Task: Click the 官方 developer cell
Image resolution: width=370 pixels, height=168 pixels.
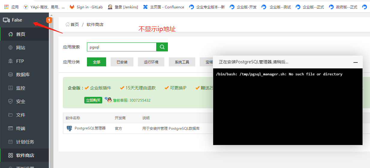Action: [118, 129]
